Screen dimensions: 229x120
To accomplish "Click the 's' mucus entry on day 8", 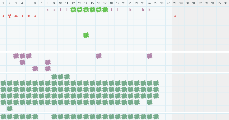I will pyautogui.click(x=48, y=10).
